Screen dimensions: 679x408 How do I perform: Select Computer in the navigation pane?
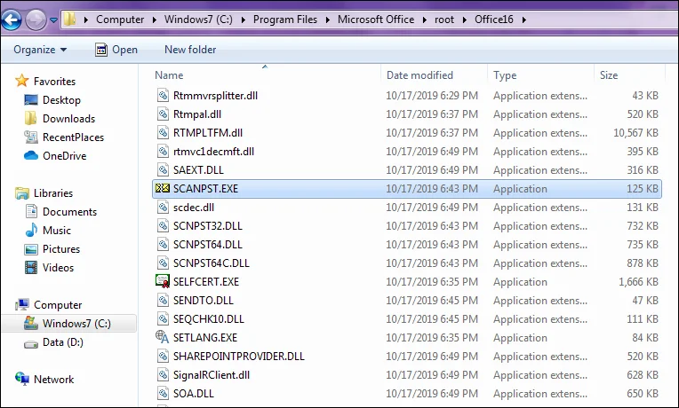coord(58,305)
